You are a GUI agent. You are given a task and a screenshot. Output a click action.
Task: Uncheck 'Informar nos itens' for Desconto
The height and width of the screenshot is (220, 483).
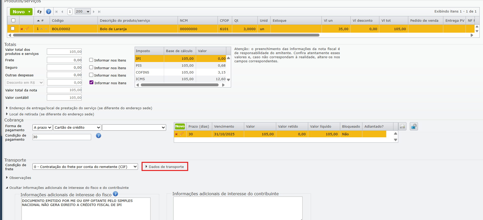coord(91,82)
